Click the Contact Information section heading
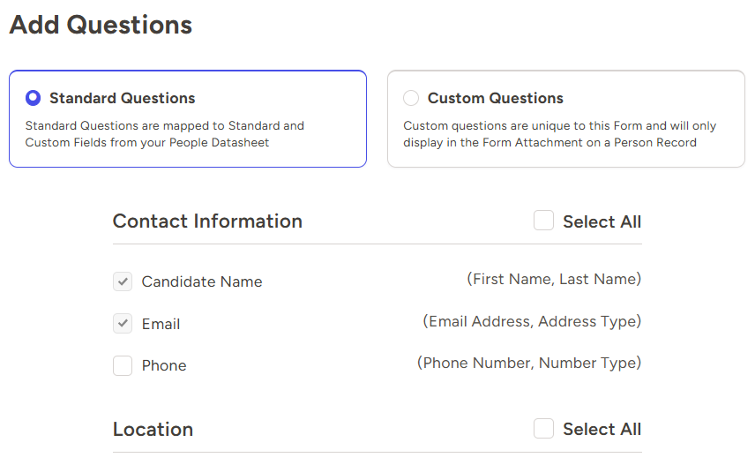755x465 pixels. pos(207,221)
